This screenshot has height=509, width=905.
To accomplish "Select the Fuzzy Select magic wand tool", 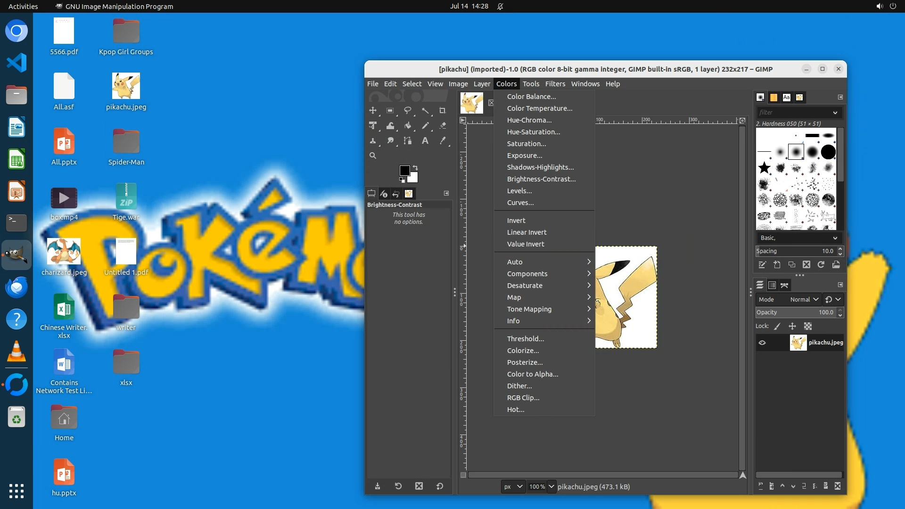I will [x=425, y=111].
